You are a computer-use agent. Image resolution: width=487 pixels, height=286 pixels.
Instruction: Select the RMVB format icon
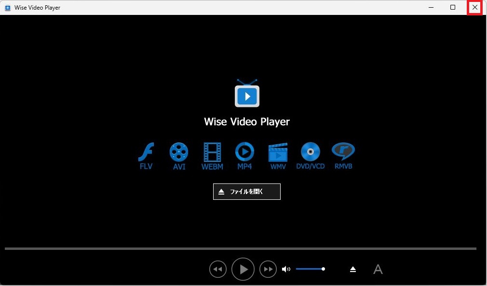343,152
